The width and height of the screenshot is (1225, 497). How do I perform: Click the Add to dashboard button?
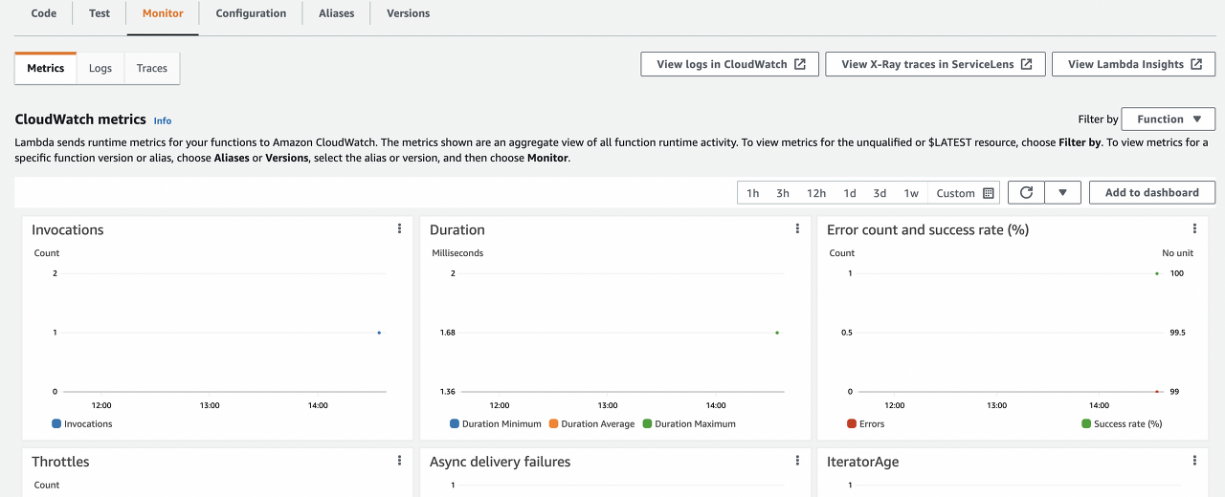pos(1151,192)
